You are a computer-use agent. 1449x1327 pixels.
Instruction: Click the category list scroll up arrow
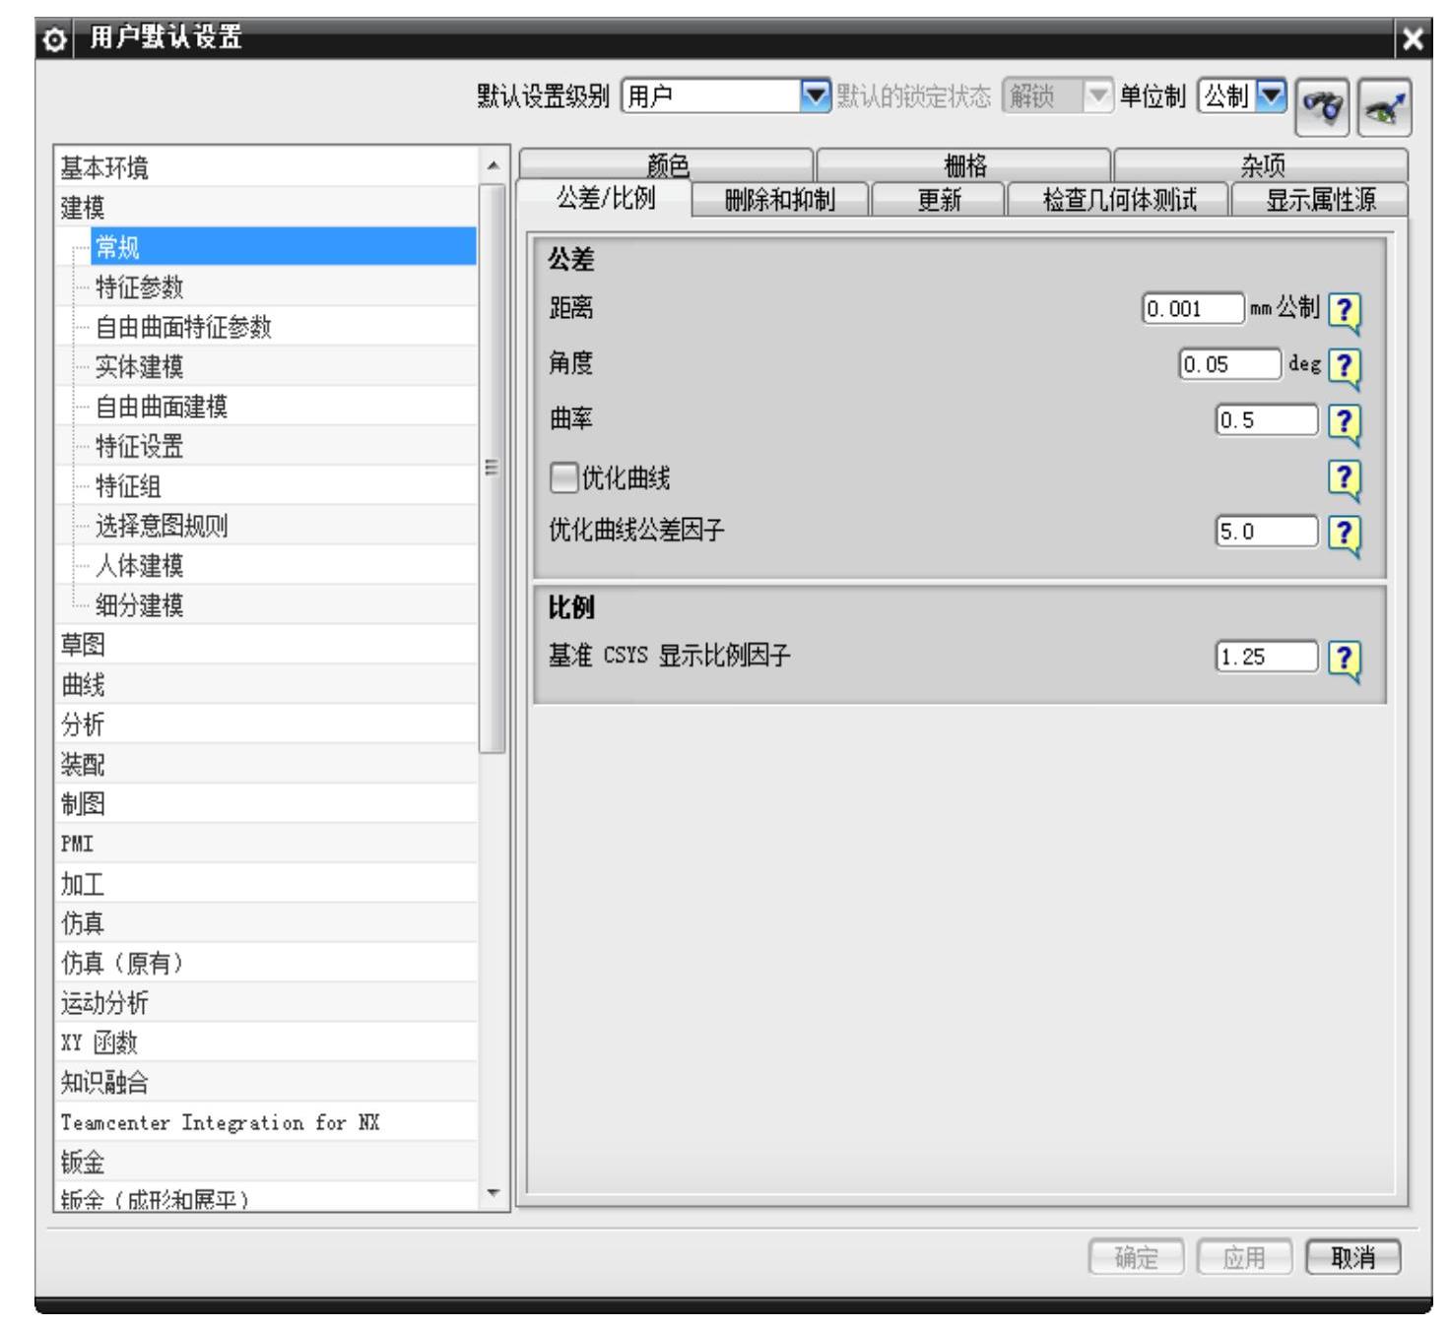[494, 165]
